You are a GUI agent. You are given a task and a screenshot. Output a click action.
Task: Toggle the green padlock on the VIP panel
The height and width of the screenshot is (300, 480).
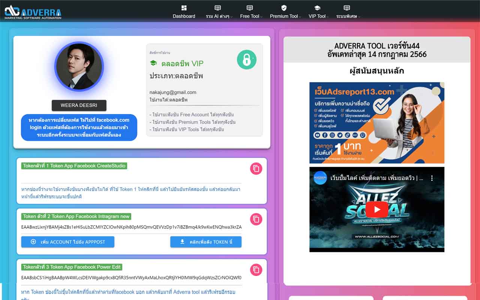tap(246, 60)
